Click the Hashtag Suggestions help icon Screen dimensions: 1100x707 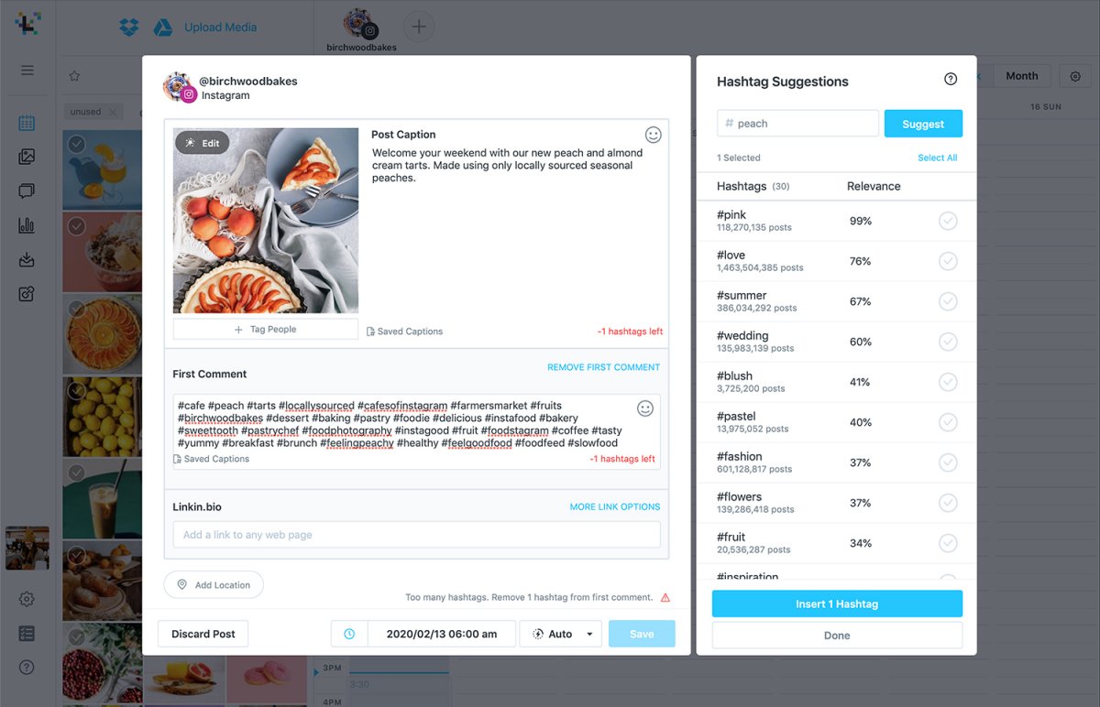click(951, 80)
